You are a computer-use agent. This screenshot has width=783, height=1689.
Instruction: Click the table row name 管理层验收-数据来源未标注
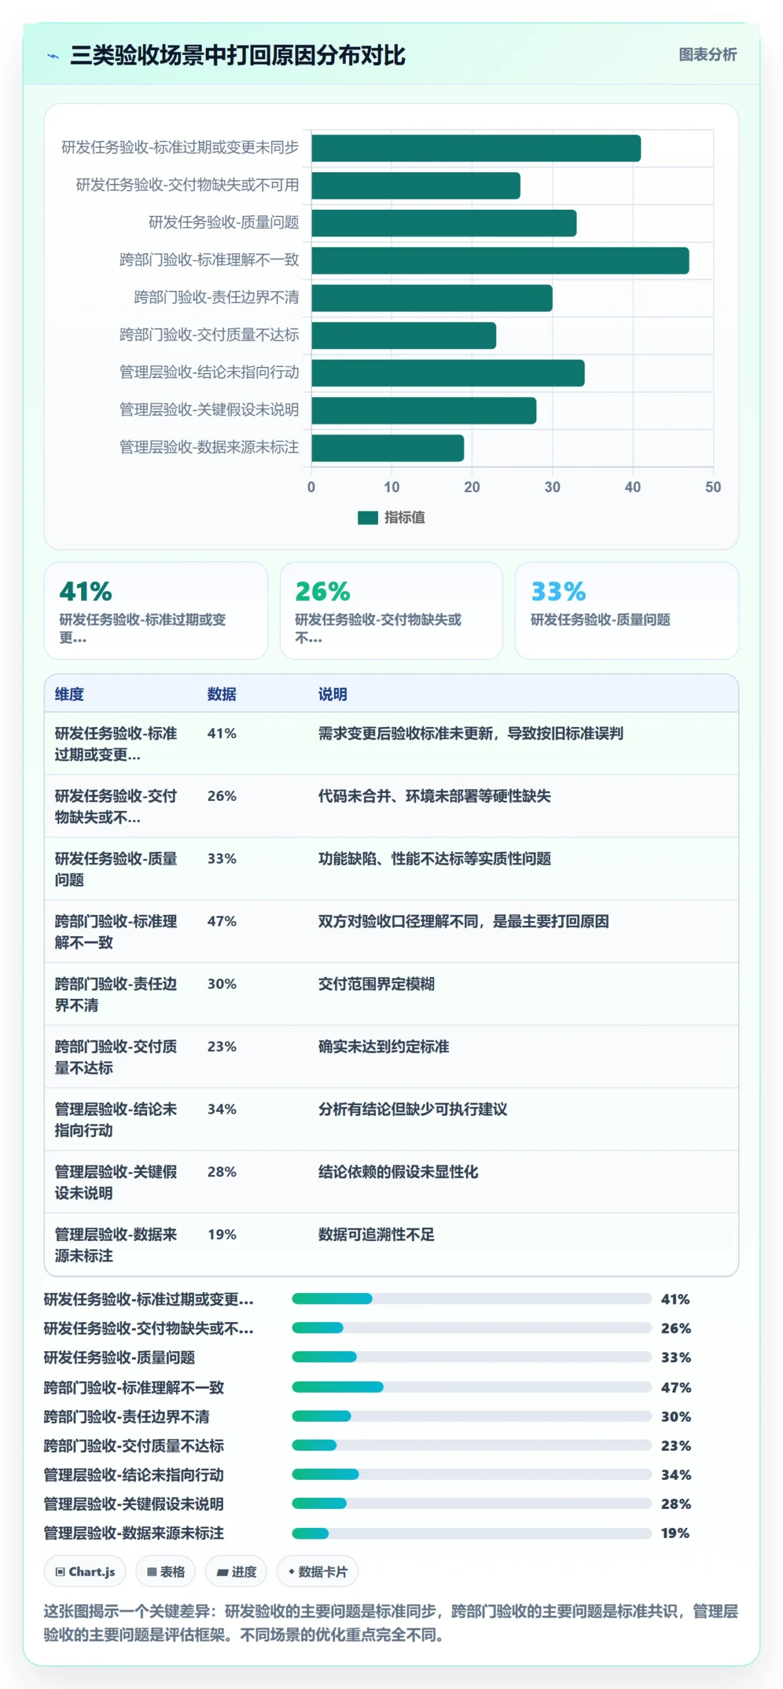115,1246
